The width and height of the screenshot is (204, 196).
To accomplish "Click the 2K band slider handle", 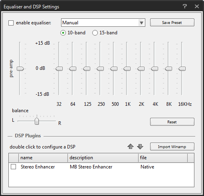I will [141, 69].
